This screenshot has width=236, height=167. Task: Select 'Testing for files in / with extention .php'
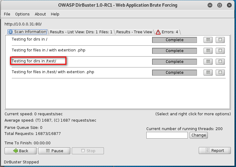pos(48,50)
